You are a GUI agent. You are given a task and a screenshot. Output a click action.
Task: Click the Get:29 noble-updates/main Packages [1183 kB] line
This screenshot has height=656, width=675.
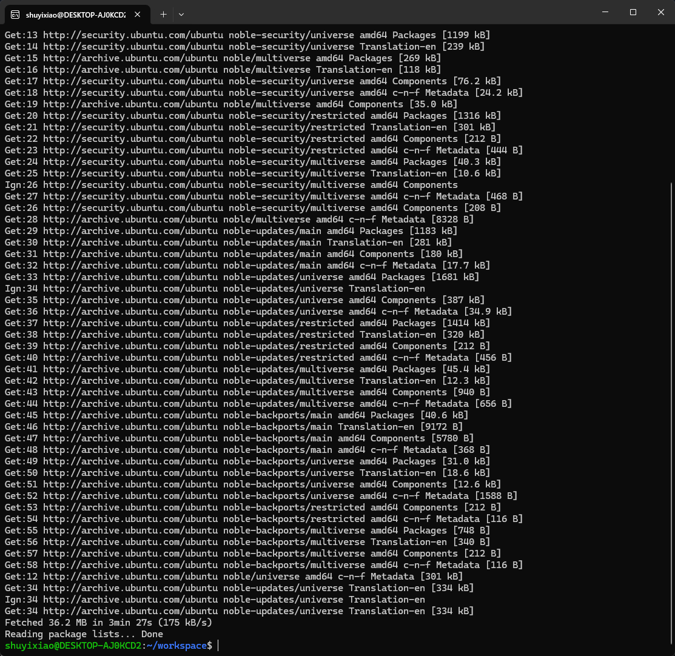[x=231, y=231]
